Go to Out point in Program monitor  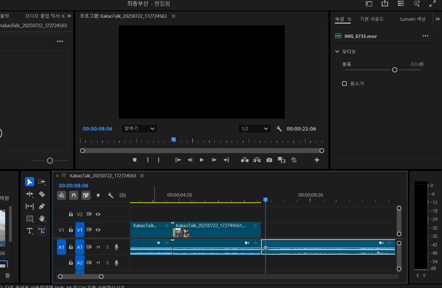(x=226, y=160)
